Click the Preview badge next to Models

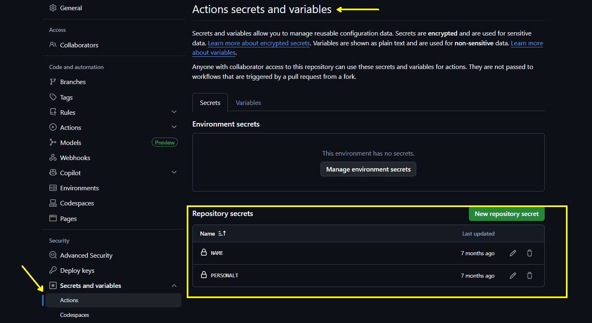(x=165, y=143)
